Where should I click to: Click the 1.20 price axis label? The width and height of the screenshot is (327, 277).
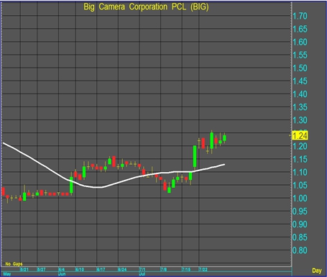(x=300, y=146)
